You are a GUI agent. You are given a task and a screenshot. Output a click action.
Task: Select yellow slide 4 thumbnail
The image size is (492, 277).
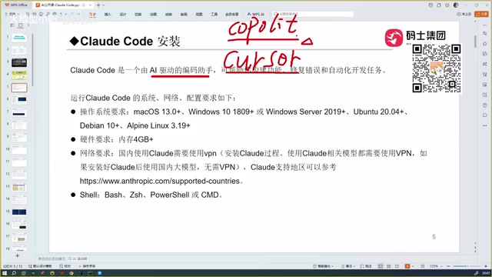(19, 75)
